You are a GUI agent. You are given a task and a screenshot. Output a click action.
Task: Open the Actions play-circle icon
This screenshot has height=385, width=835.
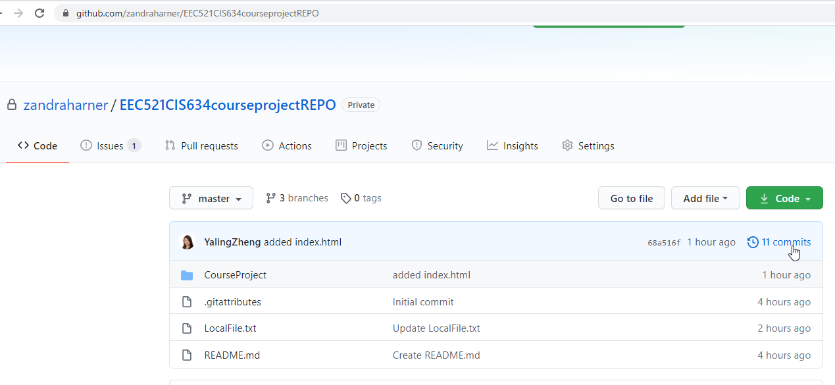tap(267, 145)
